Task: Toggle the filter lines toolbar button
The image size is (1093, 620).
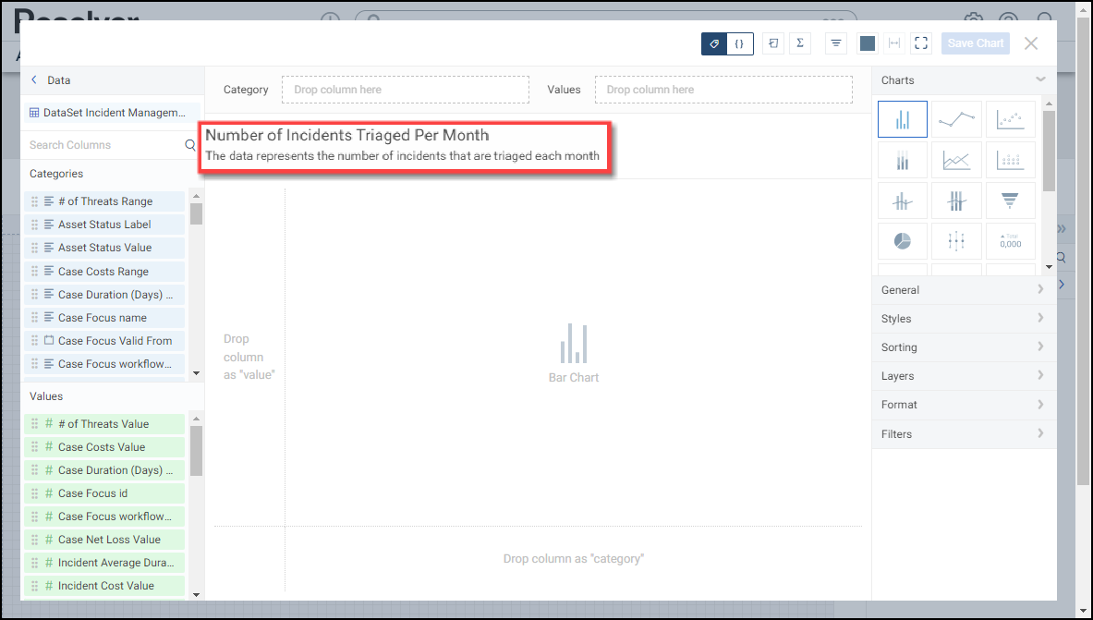Action: [x=836, y=43]
